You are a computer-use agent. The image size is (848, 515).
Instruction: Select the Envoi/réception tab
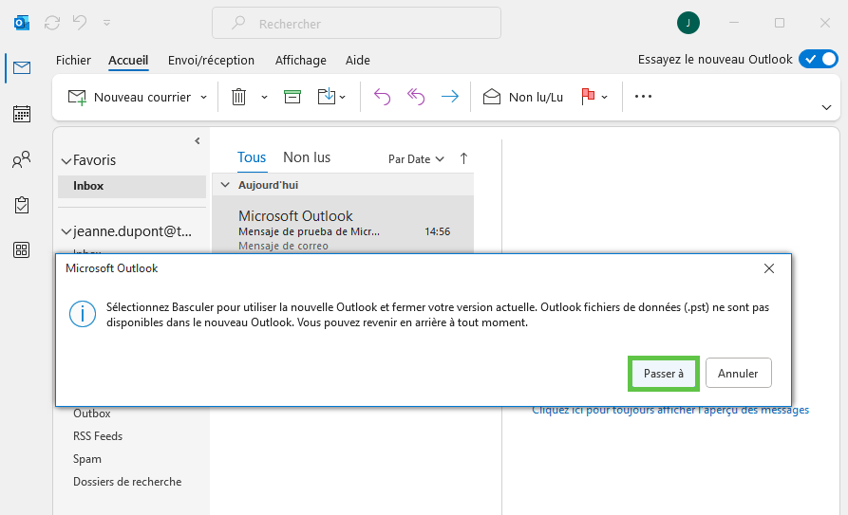click(211, 60)
